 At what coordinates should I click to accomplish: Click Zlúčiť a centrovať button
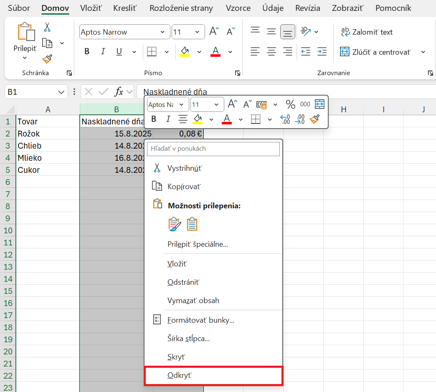click(375, 52)
